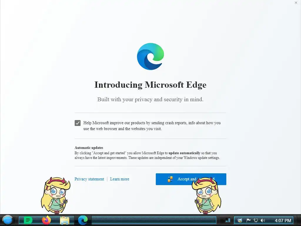Click 'Built with your privacy and security' subtitle
The image size is (301, 226).
[150, 99]
